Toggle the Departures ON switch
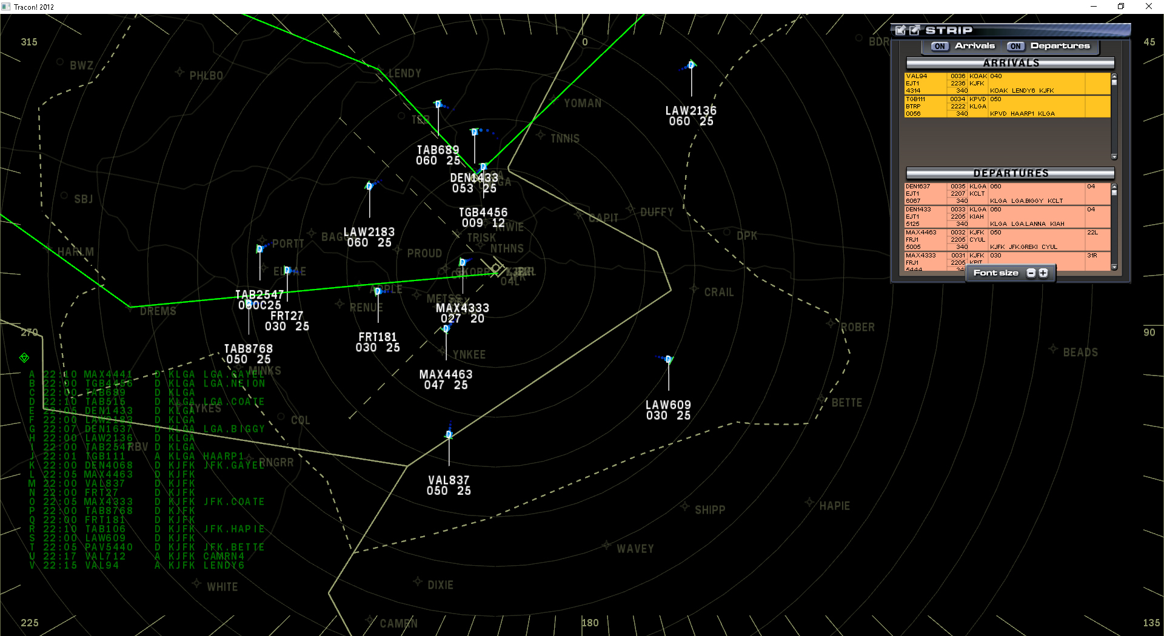The image size is (1164, 636). (1015, 46)
